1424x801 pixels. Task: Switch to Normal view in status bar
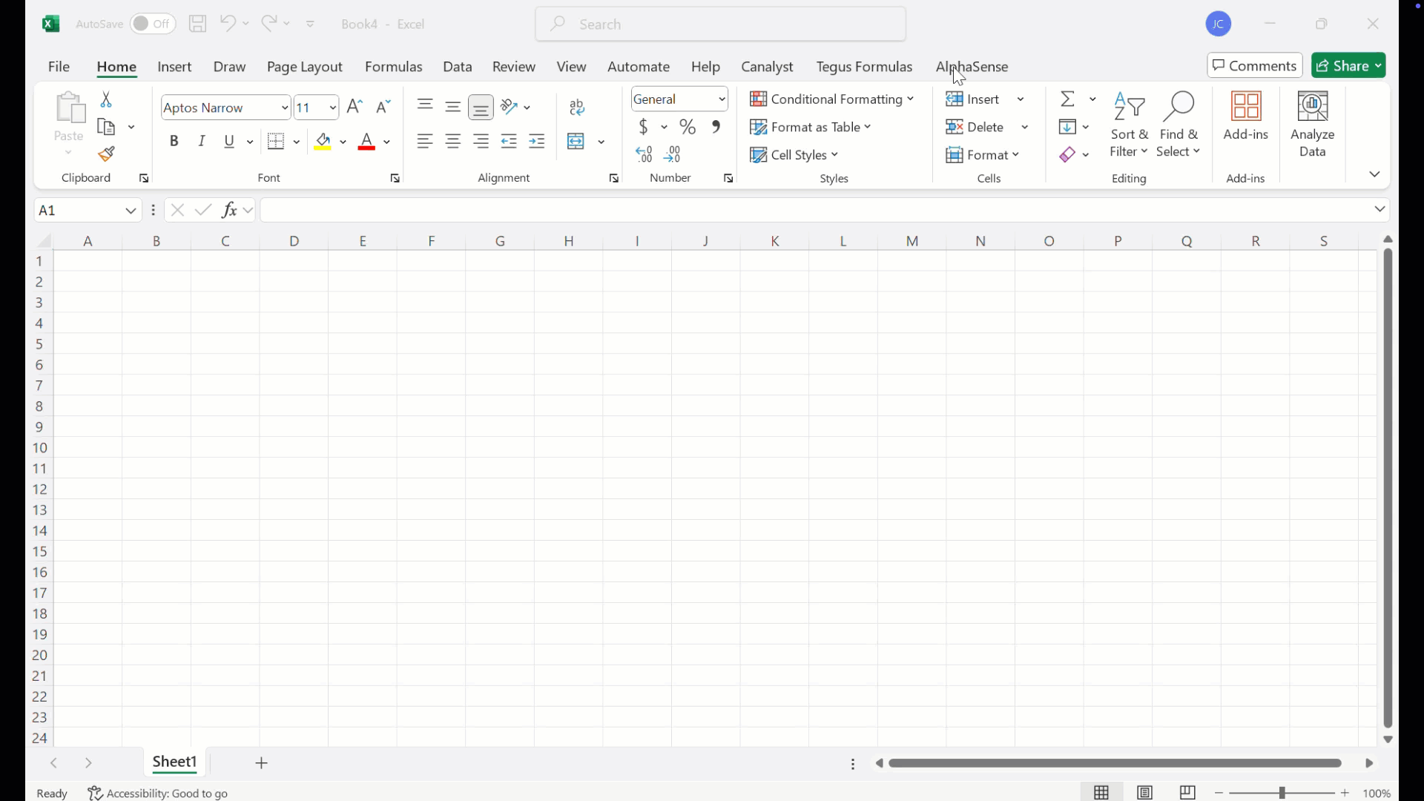(x=1102, y=793)
